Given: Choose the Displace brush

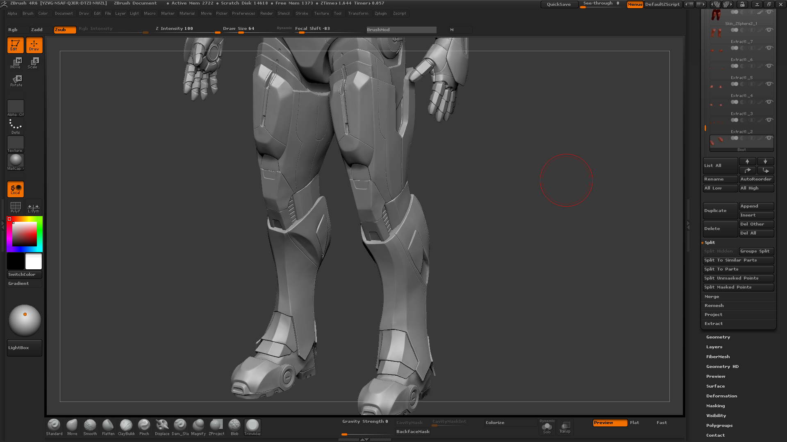Looking at the screenshot, I should pyautogui.click(x=162, y=427).
